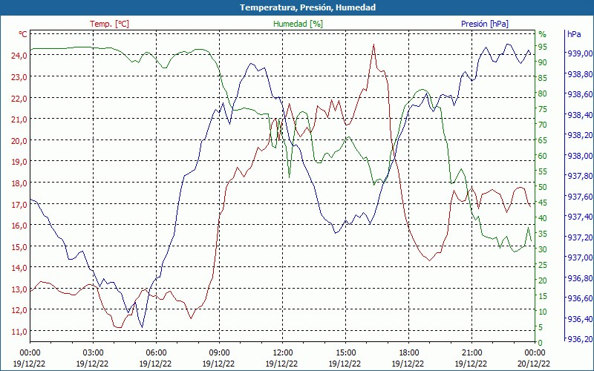Click the 'hPa' unit label on the pressure axis
Image resolution: width=594 pixels, height=371 pixels.
574,34
